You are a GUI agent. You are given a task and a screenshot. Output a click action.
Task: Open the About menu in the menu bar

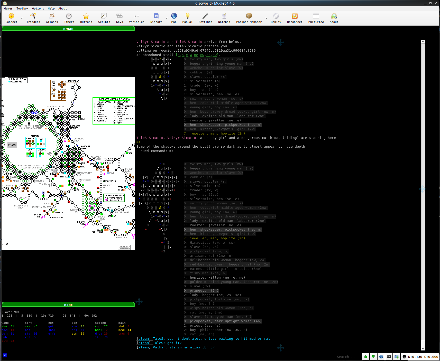[62, 8]
